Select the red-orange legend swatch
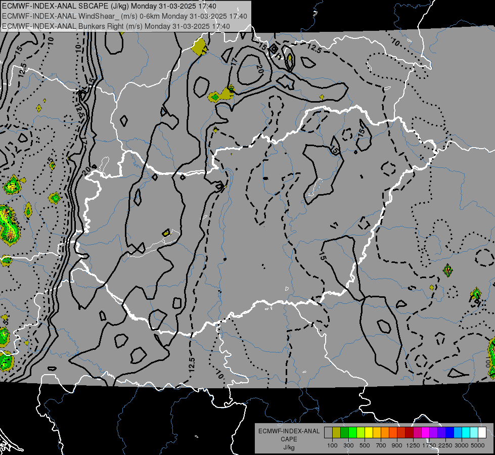The height and width of the screenshot is (455, 495). 393,433
